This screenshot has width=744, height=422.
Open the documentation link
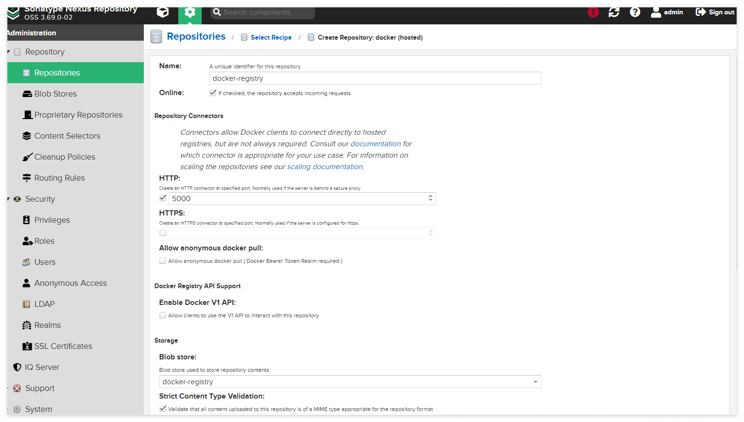376,144
